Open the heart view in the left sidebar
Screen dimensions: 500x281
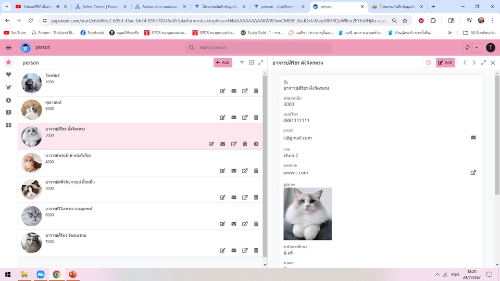9,74
